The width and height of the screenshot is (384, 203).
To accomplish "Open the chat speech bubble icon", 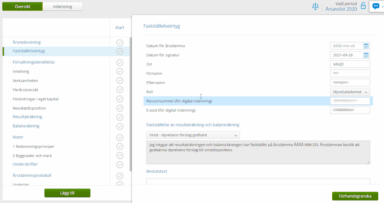I will coord(376,7).
